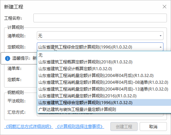This screenshot has width=171, height=135.
Task: Select highlighted 综合定额计算规则(1996) list item
Action: (x=104, y=102)
